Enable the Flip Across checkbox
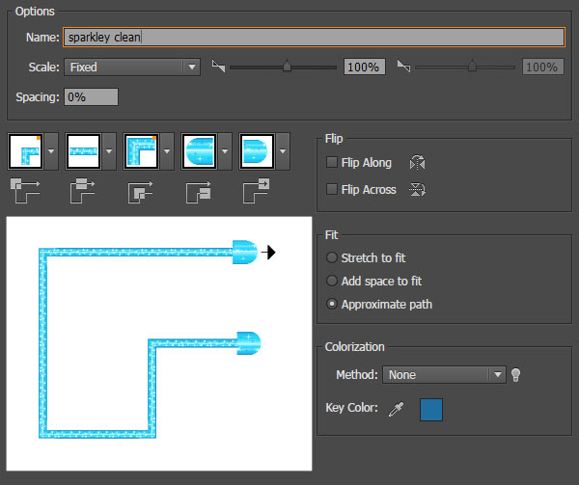This screenshot has width=579, height=485. [333, 190]
